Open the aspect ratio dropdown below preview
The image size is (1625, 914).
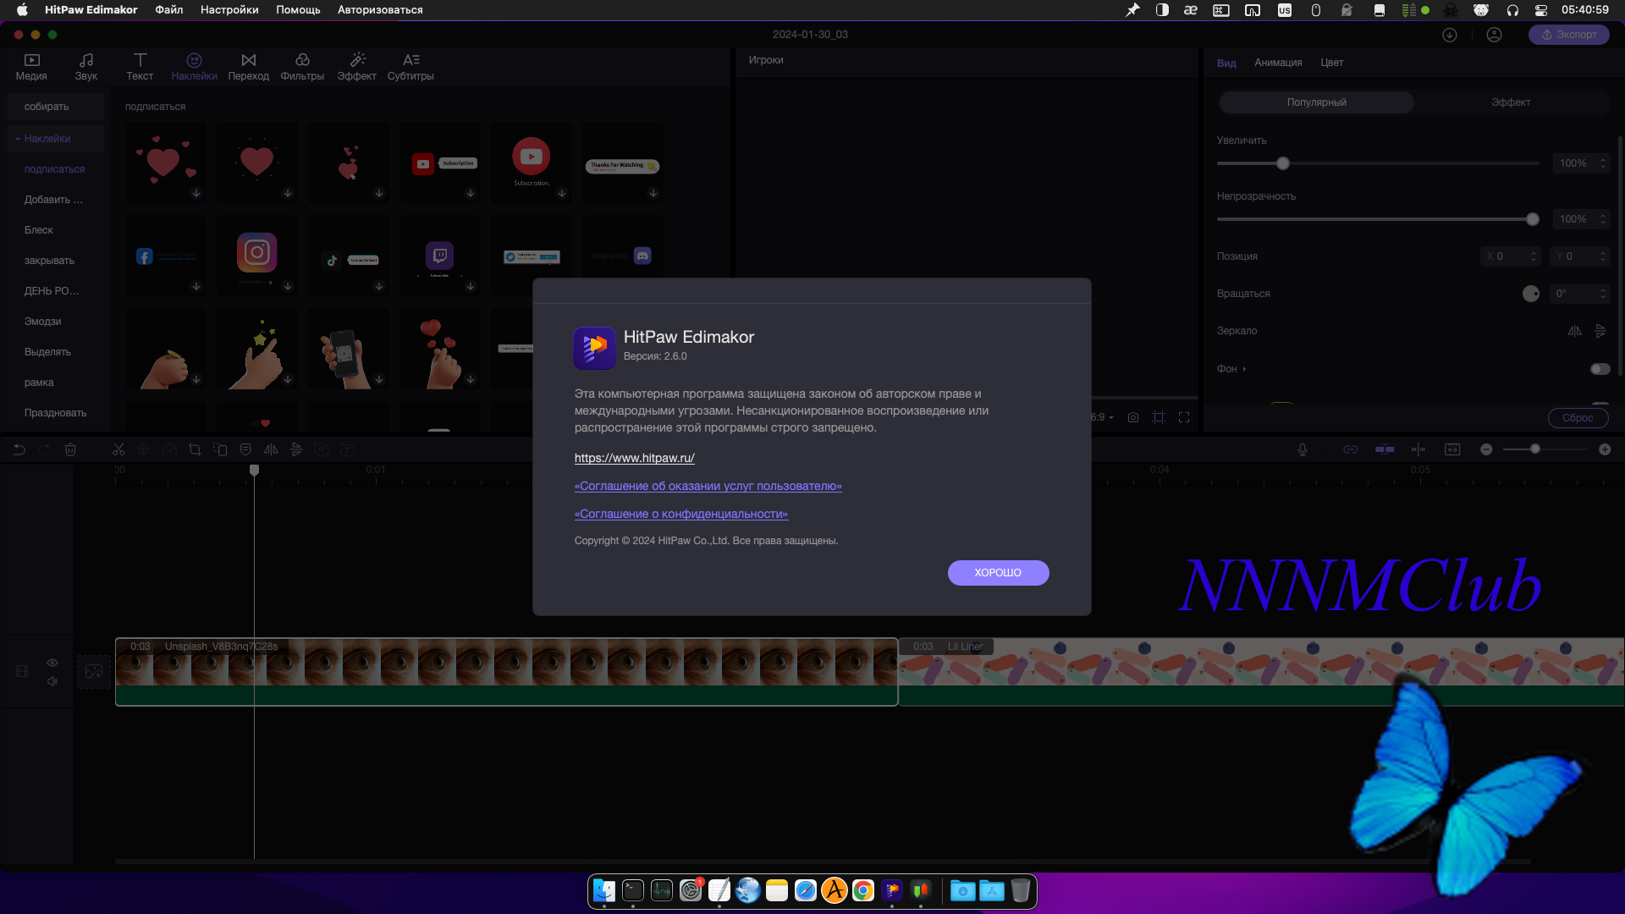click(x=1102, y=417)
